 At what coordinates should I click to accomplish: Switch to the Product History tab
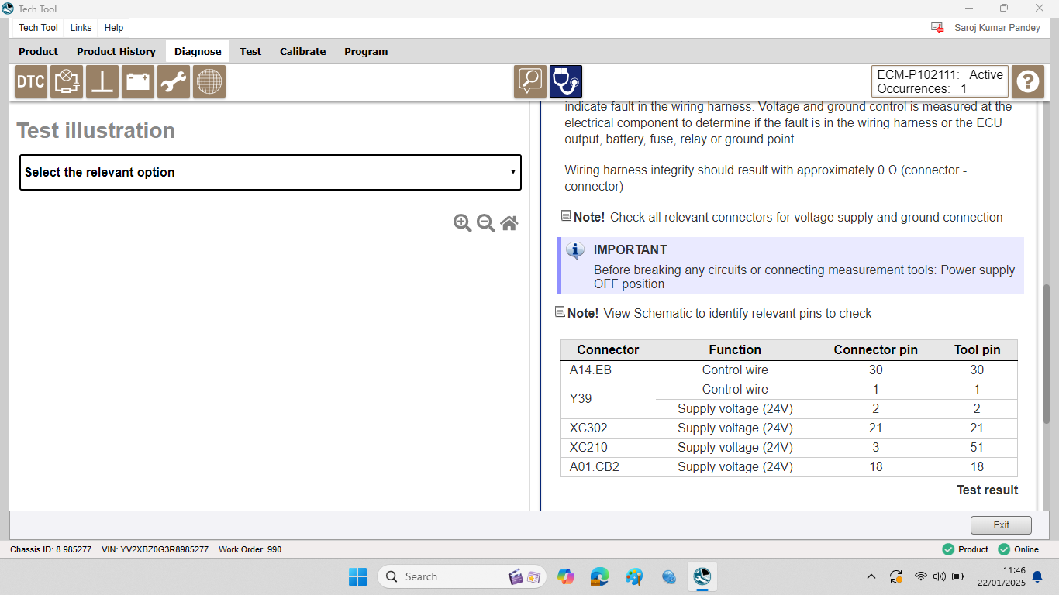116,51
